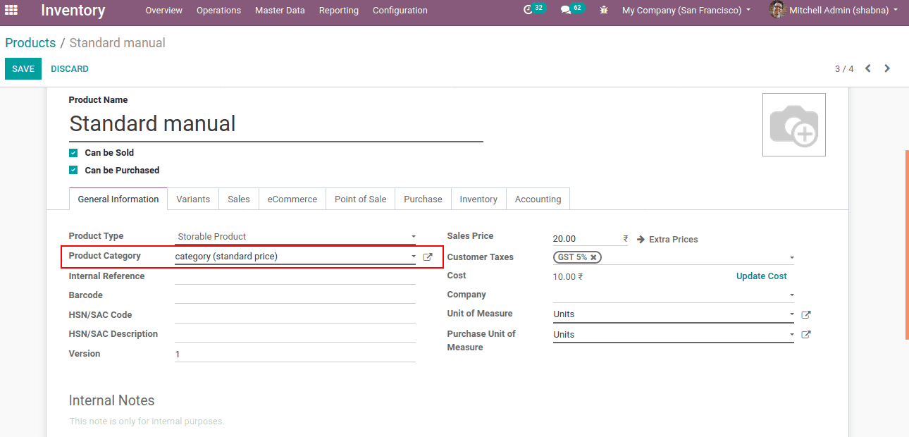Click the HSN/SAC Description field
This screenshot has height=437, width=909.
(295, 334)
